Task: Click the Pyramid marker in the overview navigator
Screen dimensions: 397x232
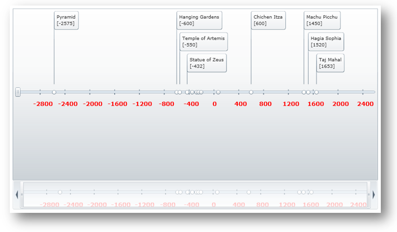Action: [x=60, y=192]
